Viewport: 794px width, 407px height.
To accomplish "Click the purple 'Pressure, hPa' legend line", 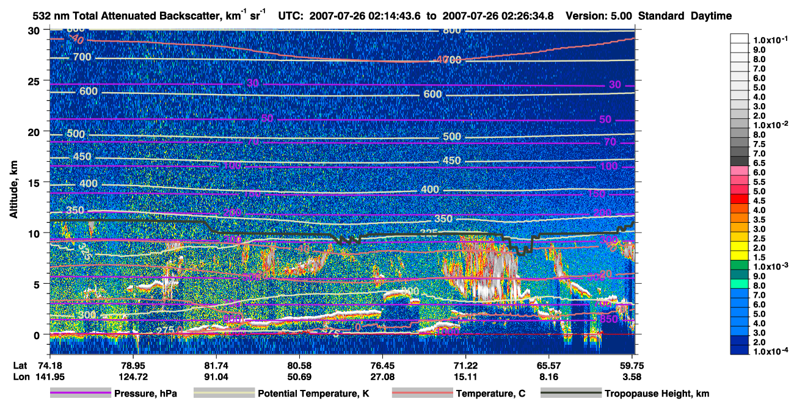I will (81, 394).
